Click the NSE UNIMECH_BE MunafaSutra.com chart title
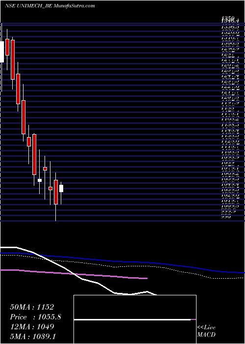 pyautogui.click(x=49, y=6)
